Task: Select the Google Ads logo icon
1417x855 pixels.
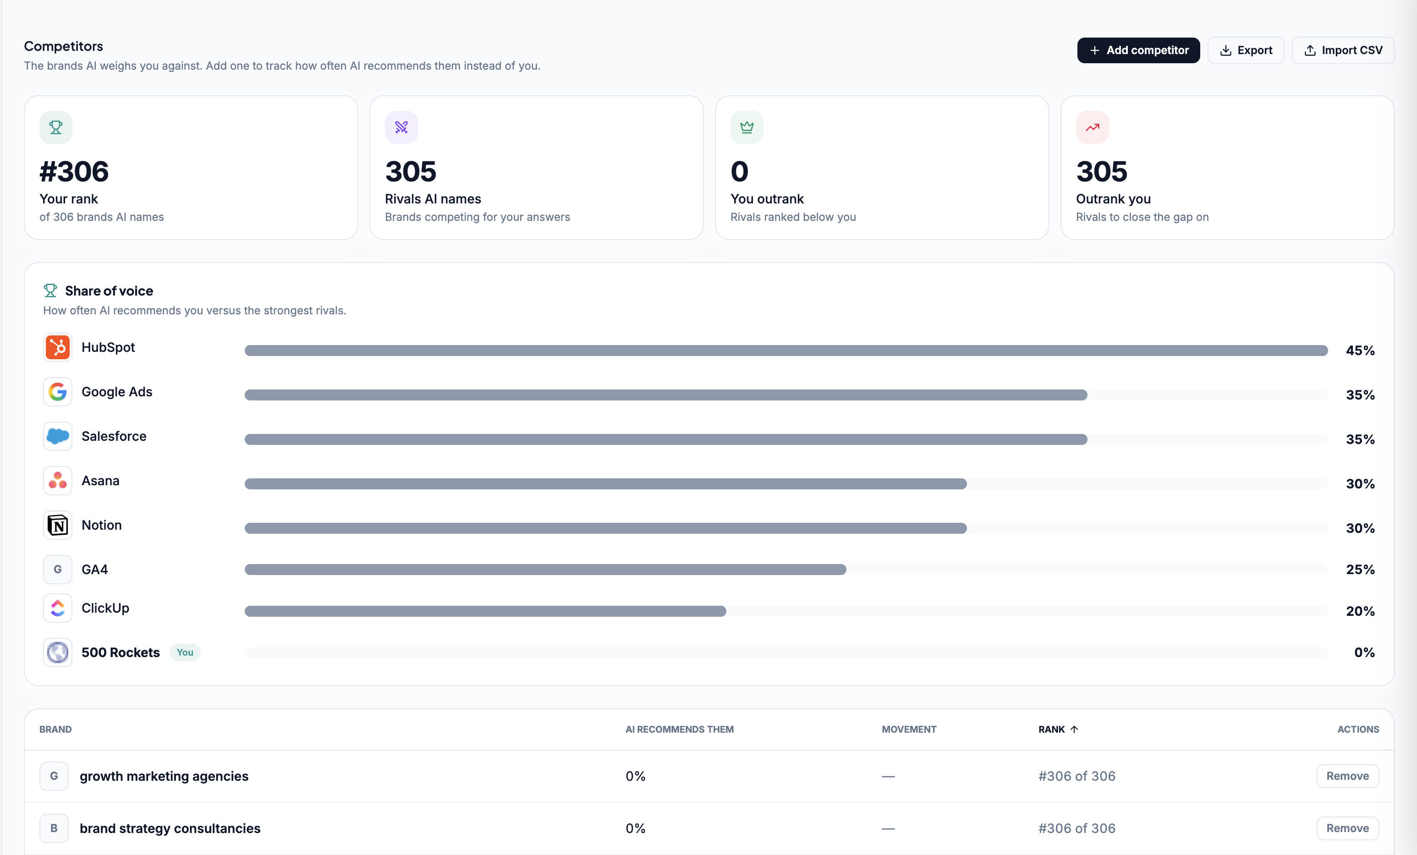Action: click(x=57, y=392)
